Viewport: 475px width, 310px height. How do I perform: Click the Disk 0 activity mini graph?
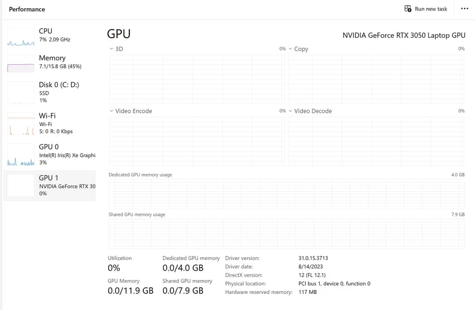[21, 93]
